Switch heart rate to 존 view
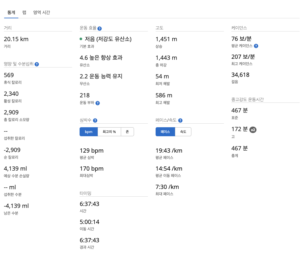This screenshot has width=308, height=258. click(x=127, y=132)
